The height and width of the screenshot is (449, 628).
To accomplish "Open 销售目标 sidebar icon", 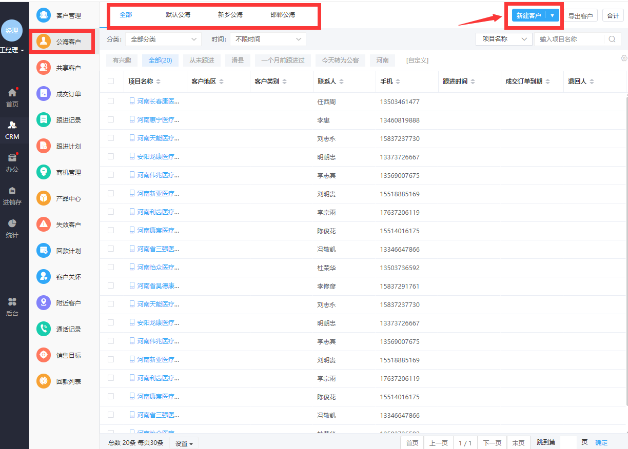I will click(44, 355).
